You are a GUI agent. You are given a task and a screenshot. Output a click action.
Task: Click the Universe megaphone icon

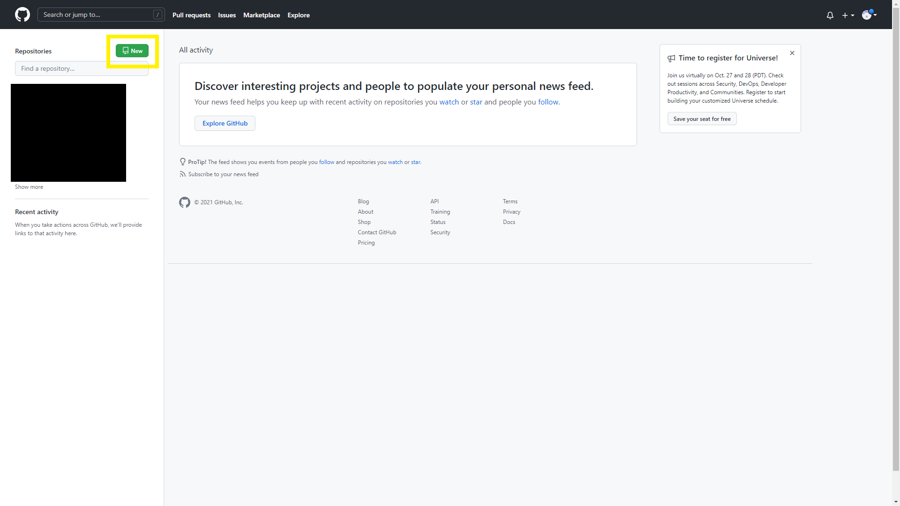[671, 58]
